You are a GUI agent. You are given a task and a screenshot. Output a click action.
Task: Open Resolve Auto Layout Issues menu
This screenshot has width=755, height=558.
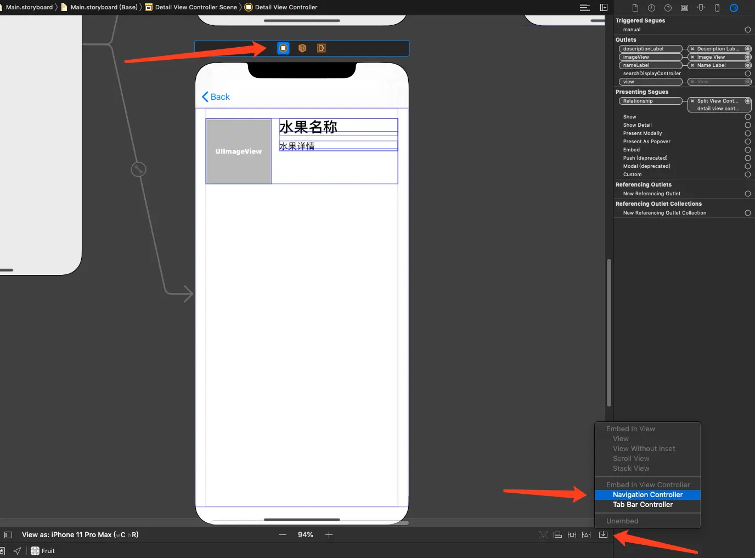587,535
